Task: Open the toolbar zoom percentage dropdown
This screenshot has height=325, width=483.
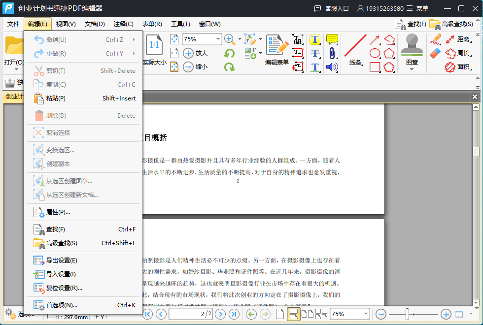Action: coord(218,39)
